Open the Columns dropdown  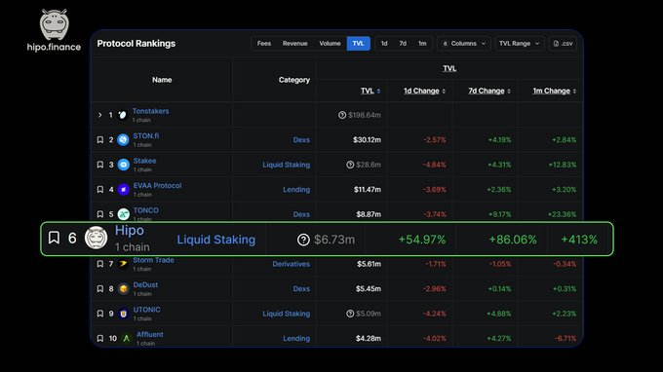point(464,44)
